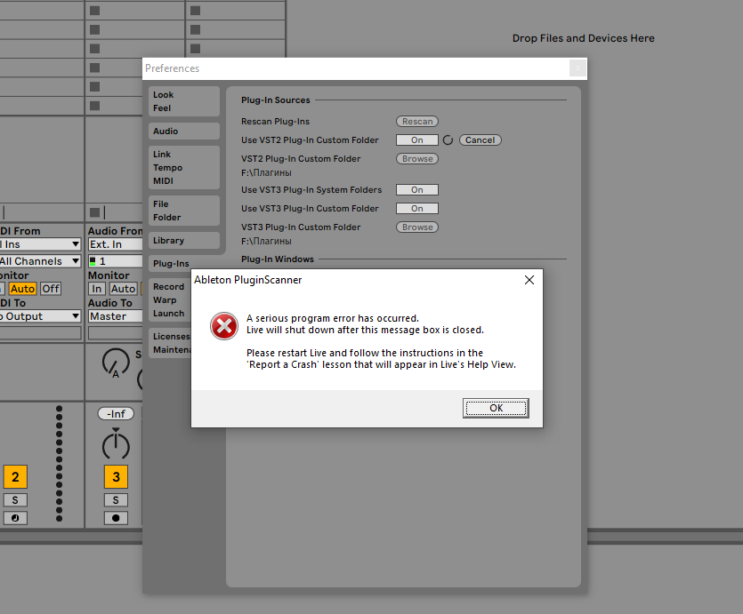
Task: Switch to the Link Tempo MIDI tab
Action: coord(184,167)
